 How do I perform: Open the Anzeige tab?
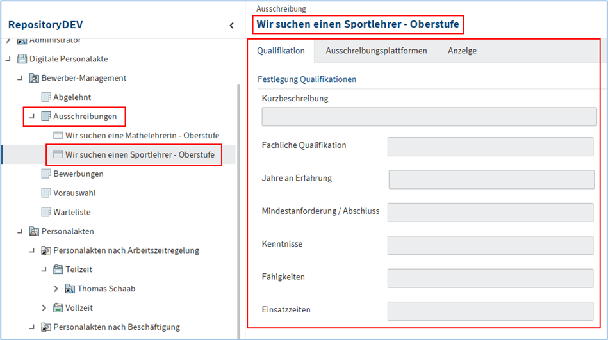pos(462,51)
